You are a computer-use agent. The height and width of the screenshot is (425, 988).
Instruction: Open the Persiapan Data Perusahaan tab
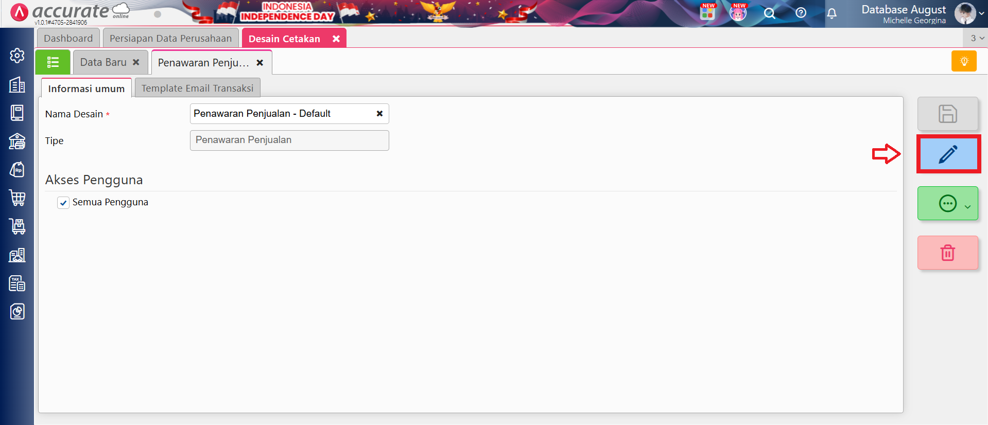click(170, 38)
